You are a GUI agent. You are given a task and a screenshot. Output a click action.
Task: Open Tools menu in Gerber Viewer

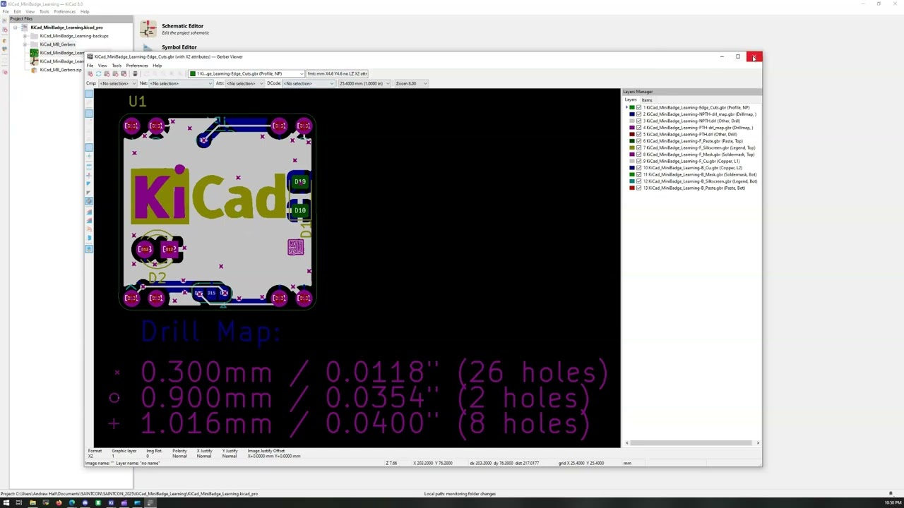tap(117, 66)
